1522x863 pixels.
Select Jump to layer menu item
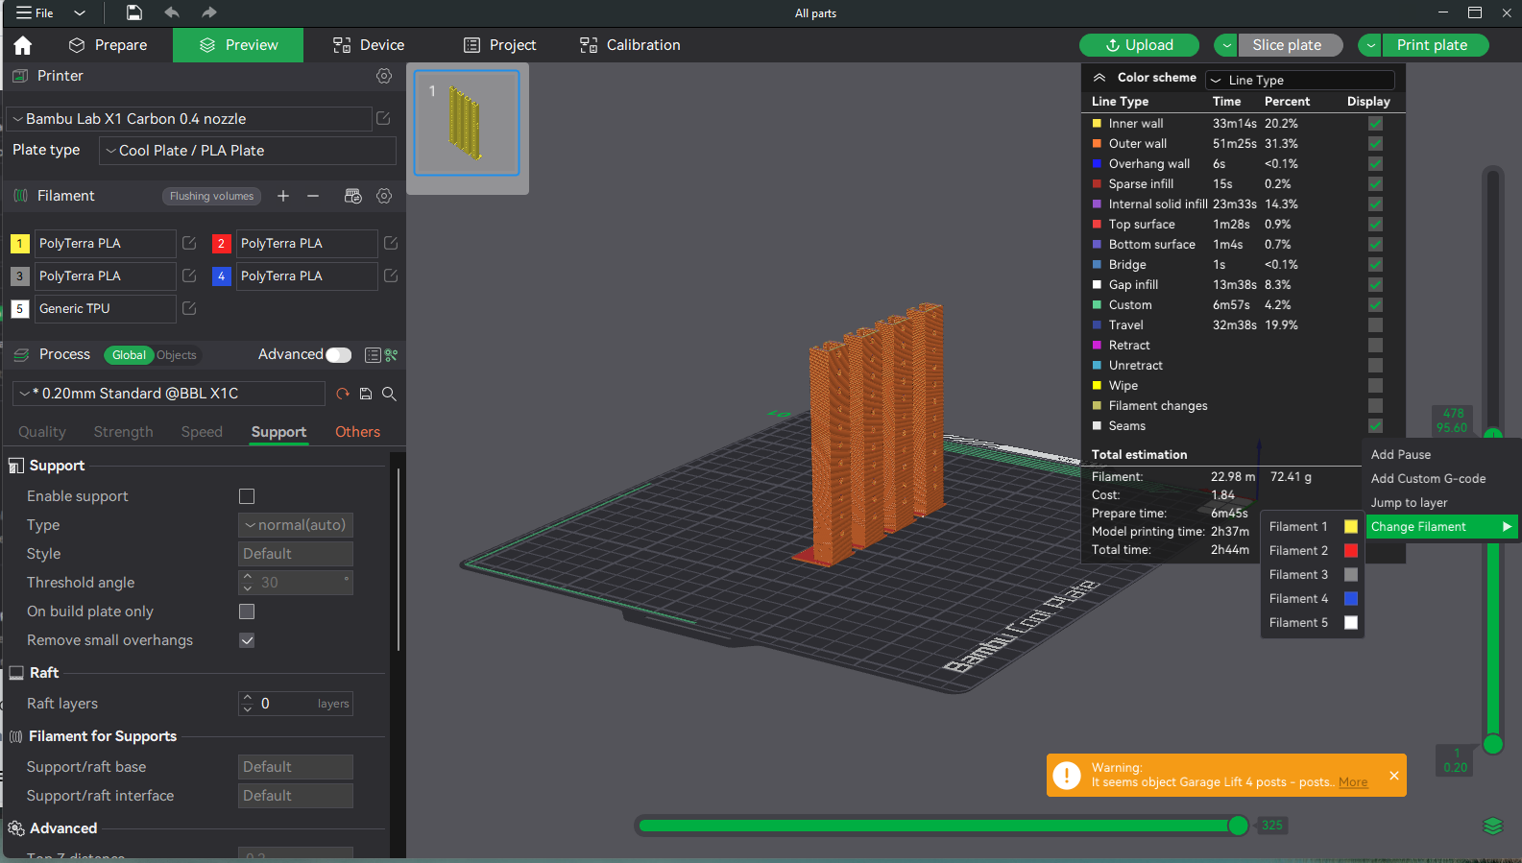(x=1409, y=503)
